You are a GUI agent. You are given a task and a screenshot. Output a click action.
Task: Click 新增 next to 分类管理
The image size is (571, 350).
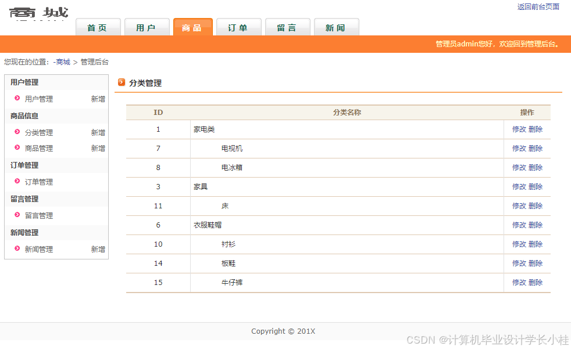pyautogui.click(x=98, y=133)
